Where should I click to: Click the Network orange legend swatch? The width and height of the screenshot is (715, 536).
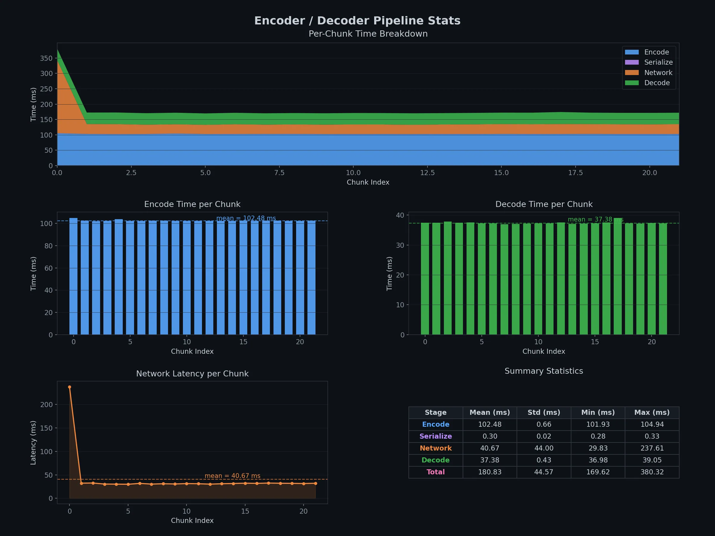point(632,73)
